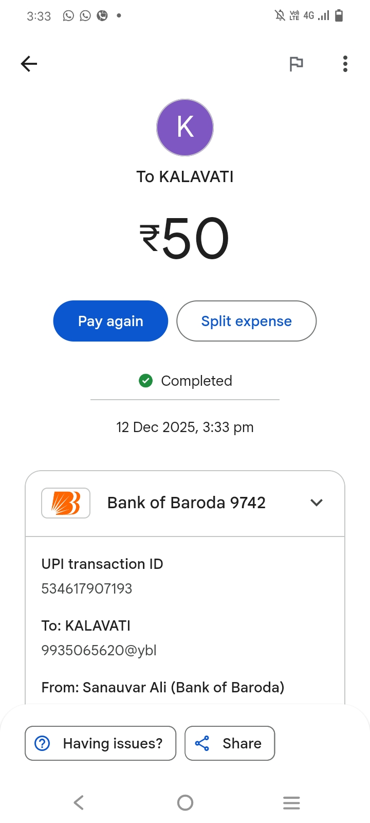
Task: Tap the question mark help icon
Action: point(42,743)
